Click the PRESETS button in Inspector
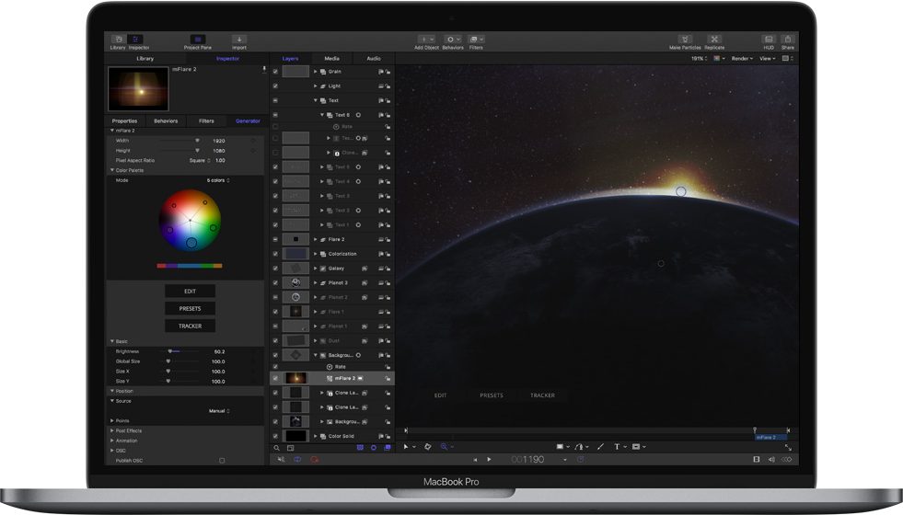This screenshot has height=515, width=903. pyautogui.click(x=190, y=308)
